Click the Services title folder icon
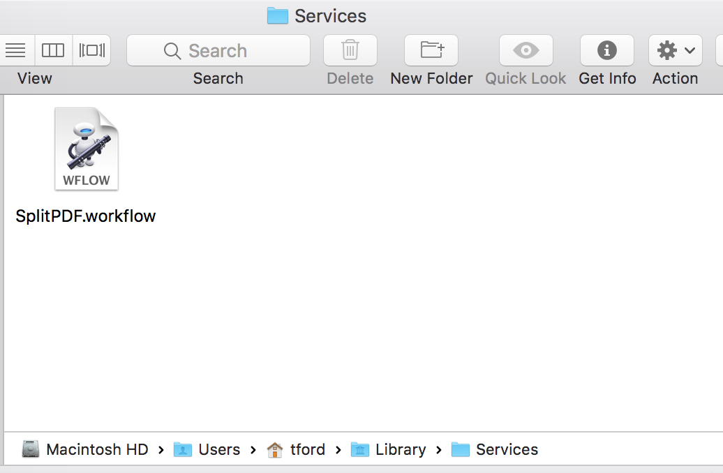 point(278,15)
